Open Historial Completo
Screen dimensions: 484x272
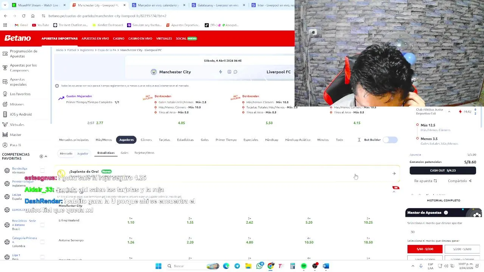coord(444,200)
